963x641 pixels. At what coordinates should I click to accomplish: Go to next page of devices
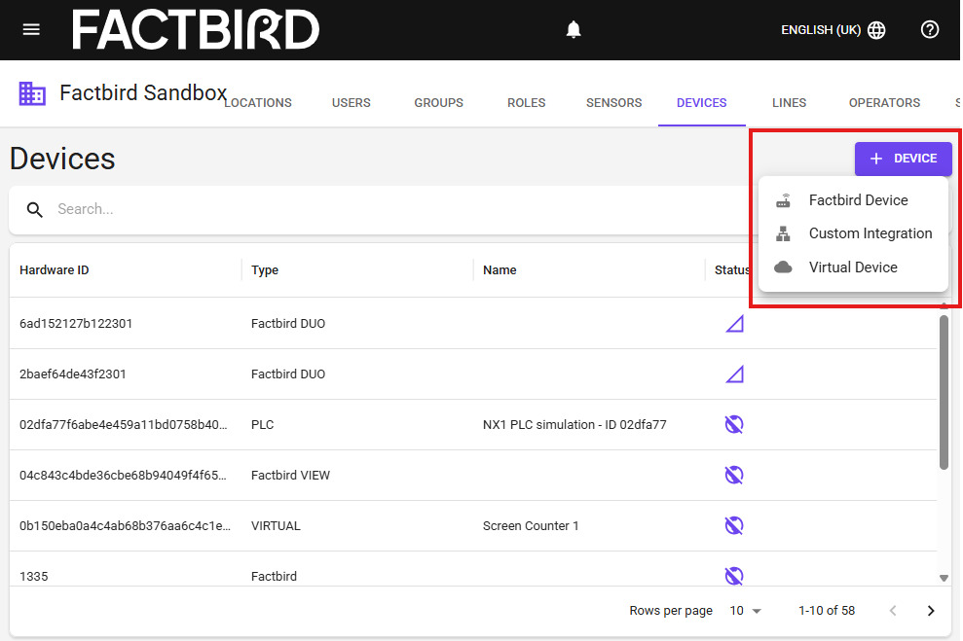coord(931,610)
